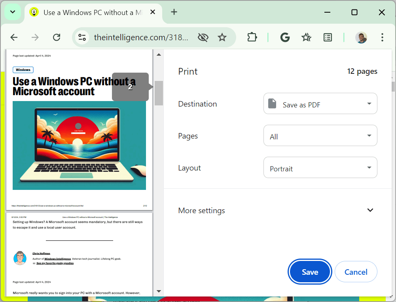Reload the page with refresh icon
The image size is (396, 302).
[x=57, y=38]
